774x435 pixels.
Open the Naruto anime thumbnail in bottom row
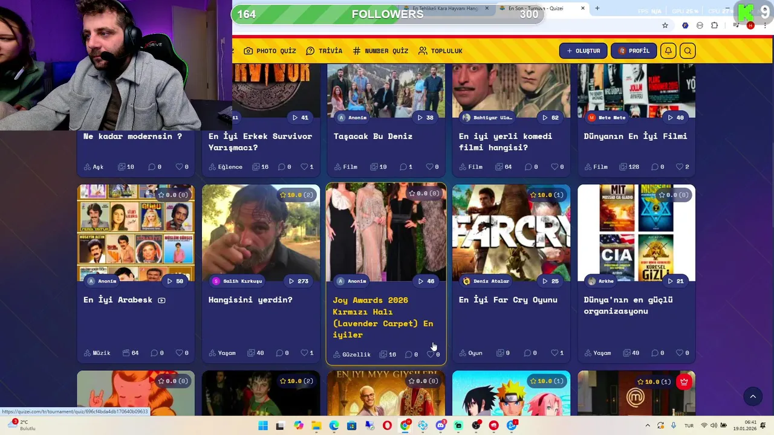click(511, 393)
